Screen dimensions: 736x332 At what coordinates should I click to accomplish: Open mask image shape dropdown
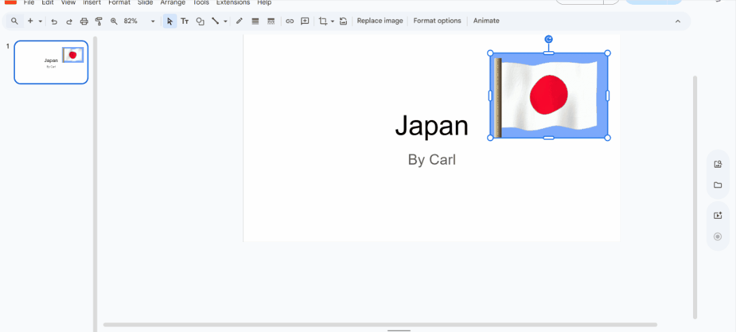[x=333, y=21]
